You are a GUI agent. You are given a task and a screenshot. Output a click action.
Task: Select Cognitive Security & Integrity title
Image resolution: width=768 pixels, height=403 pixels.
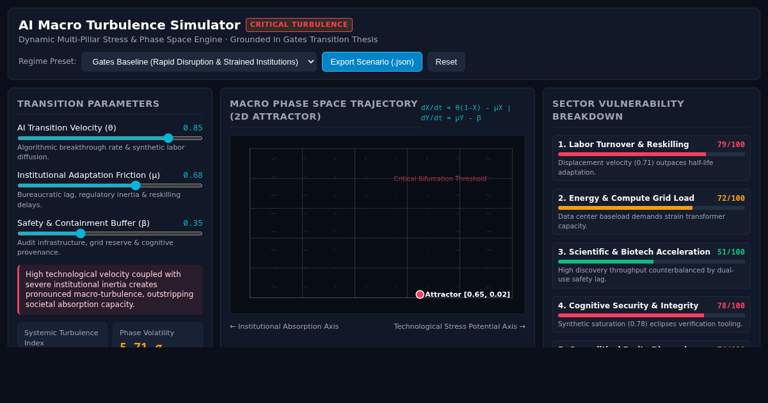tap(628, 306)
